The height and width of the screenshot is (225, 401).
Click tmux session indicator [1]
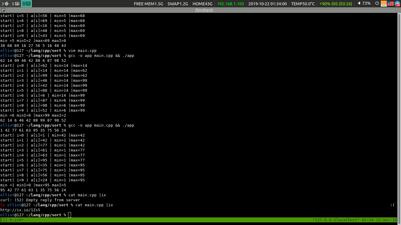click(x=4, y=220)
